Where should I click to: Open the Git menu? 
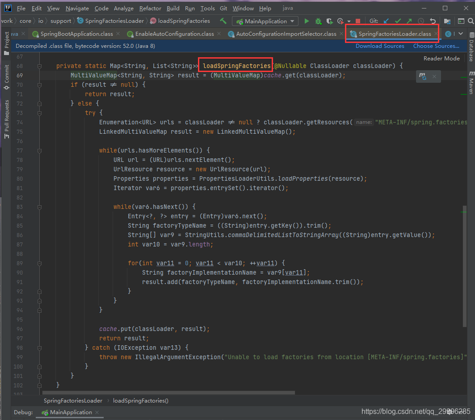pos(223,8)
